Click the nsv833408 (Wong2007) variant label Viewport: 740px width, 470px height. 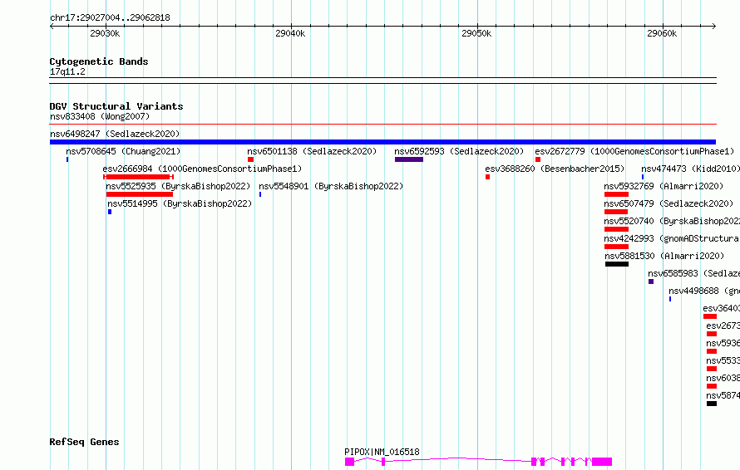coord(100,116)
